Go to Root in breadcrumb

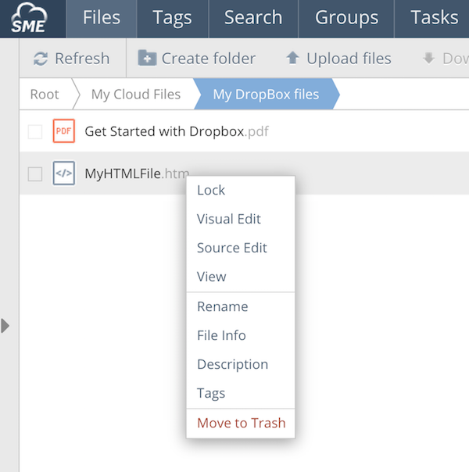pos(45,95)
